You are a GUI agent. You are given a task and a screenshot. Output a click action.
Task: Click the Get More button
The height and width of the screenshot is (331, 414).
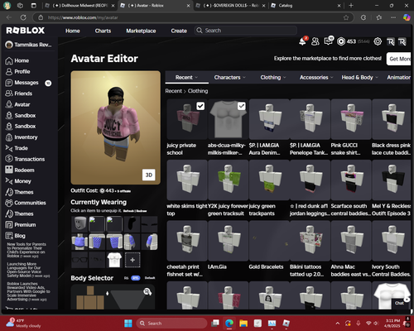[399, 59]
